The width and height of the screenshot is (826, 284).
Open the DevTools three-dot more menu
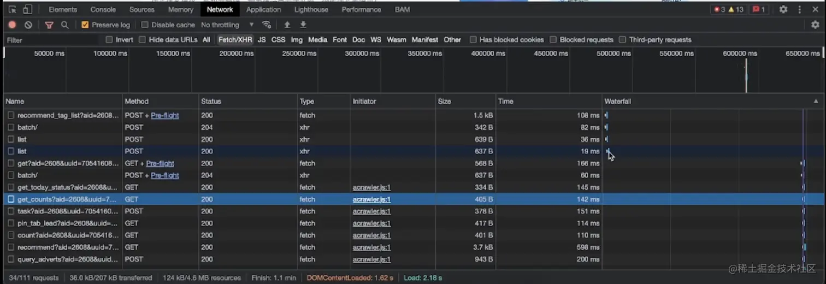800,9
